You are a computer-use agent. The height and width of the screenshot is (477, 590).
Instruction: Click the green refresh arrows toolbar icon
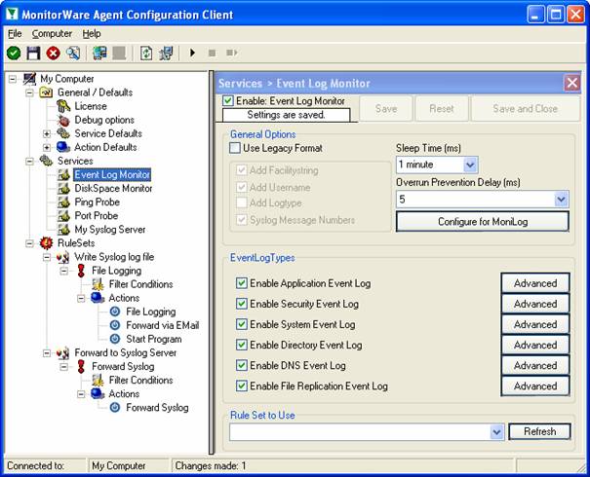point(146,53)
